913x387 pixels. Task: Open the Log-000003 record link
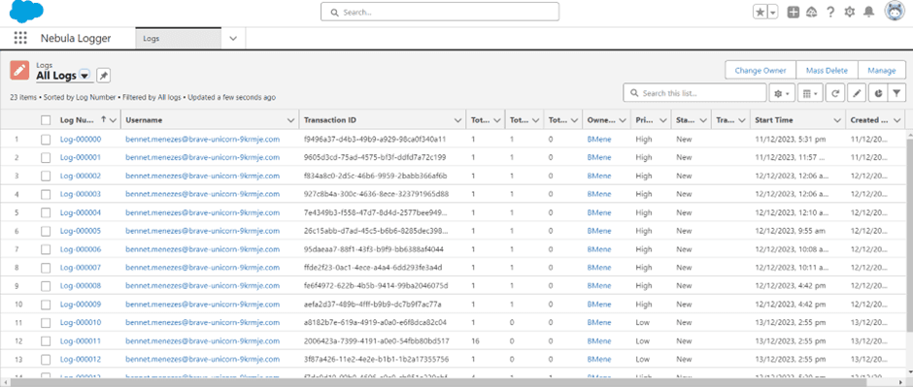click(x=81, y=194)
